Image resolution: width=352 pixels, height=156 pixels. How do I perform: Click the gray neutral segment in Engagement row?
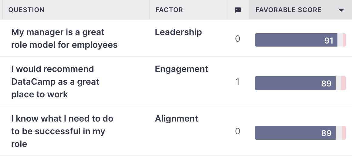pos(338,83)
